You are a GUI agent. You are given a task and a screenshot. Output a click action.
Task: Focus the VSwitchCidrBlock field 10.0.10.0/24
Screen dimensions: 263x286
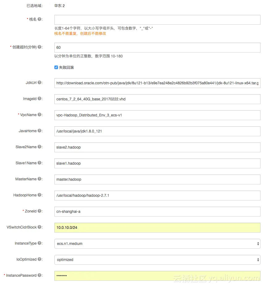157,227
